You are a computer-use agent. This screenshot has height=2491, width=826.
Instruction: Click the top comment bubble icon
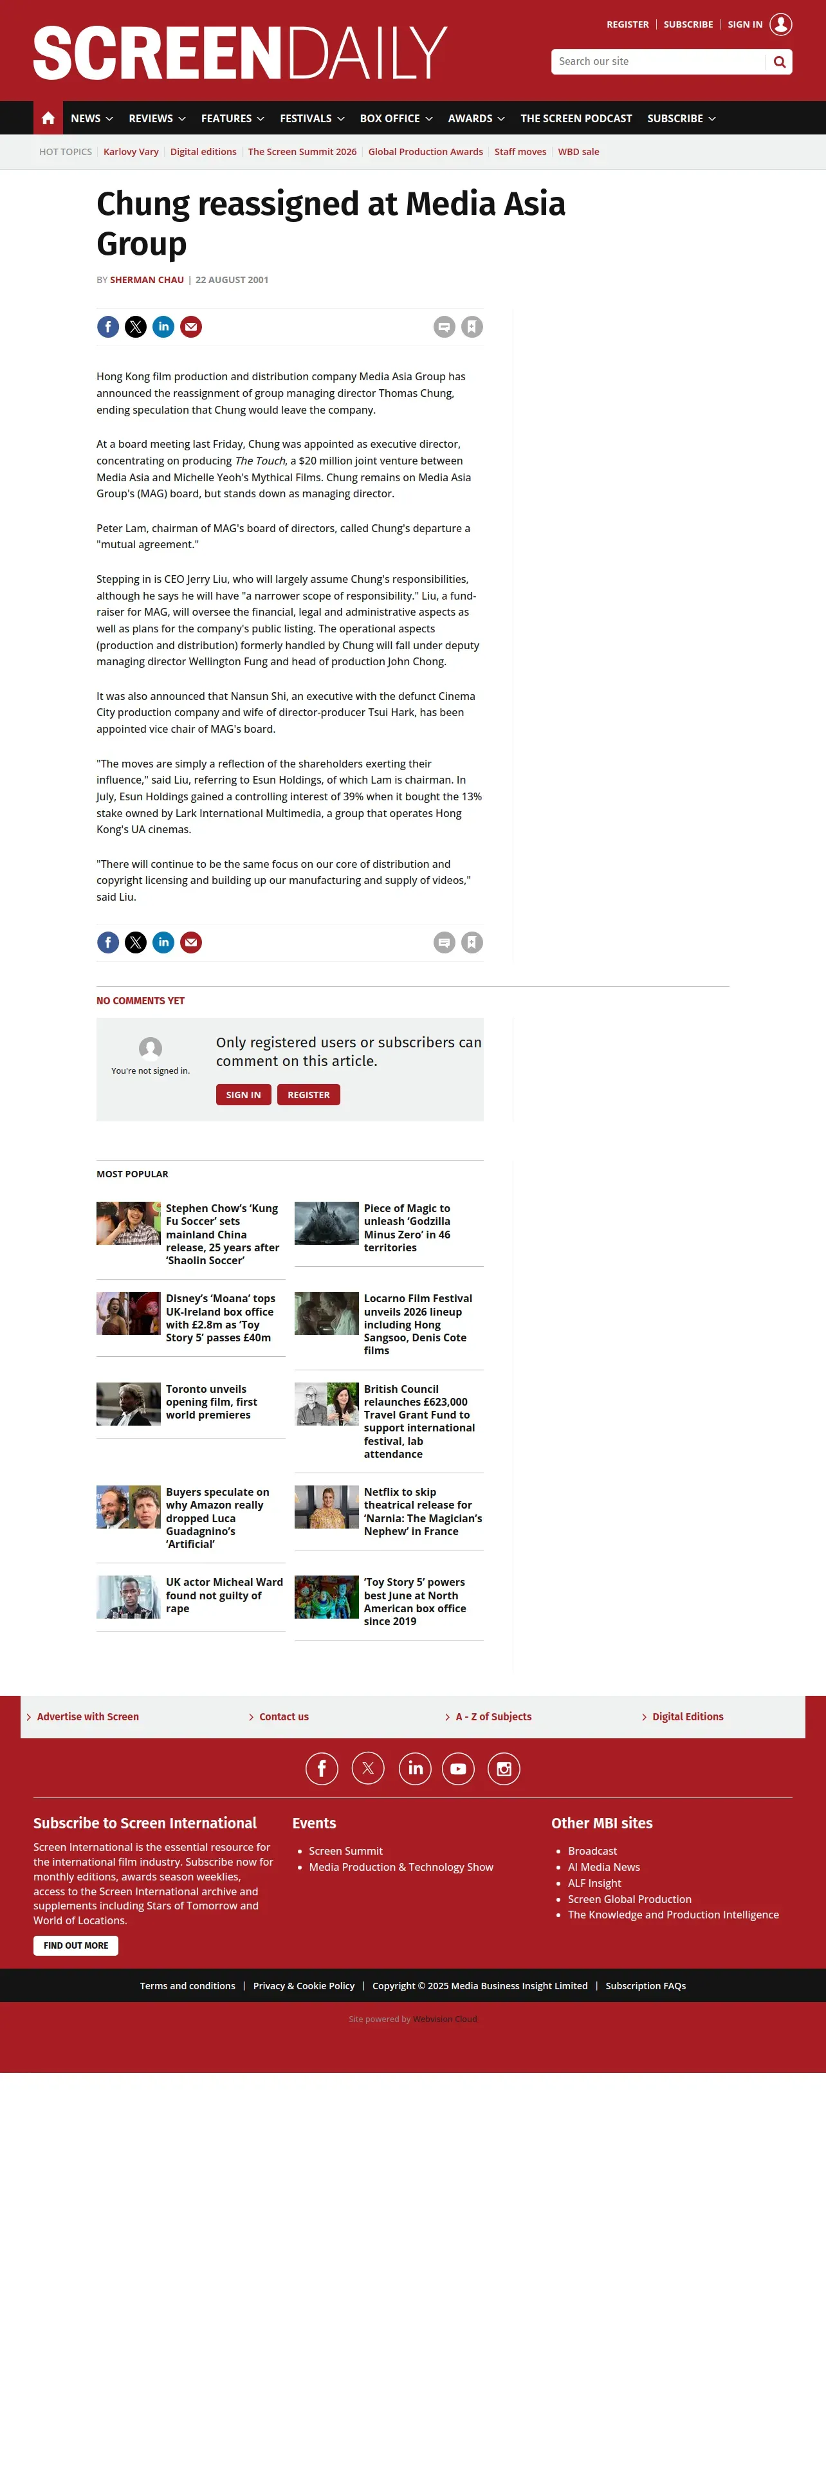coord(444,327)
